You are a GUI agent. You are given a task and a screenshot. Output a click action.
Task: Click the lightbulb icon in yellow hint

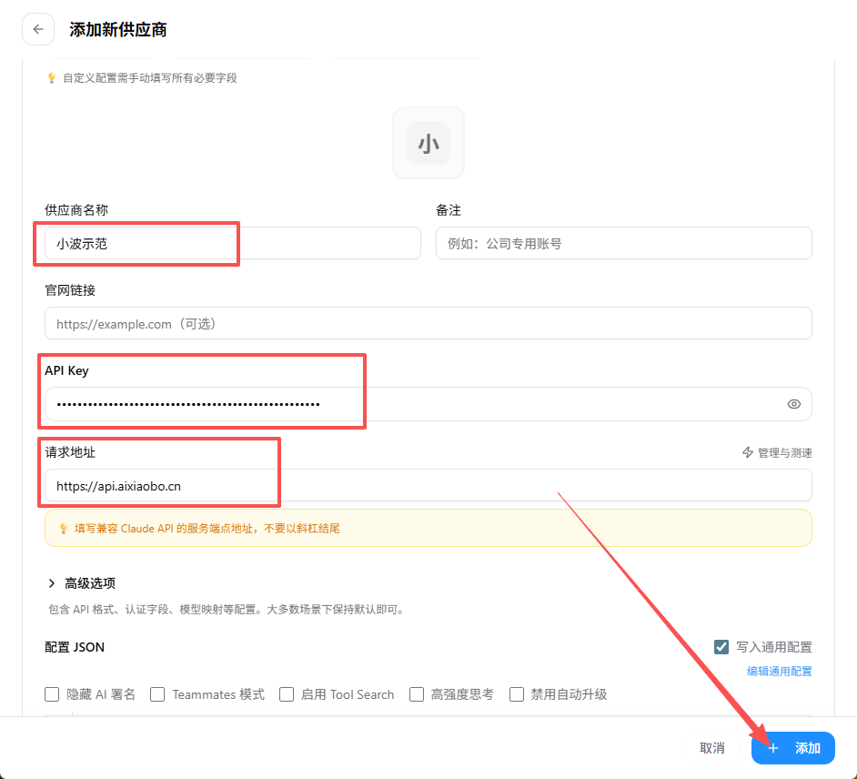pos(63,528)
